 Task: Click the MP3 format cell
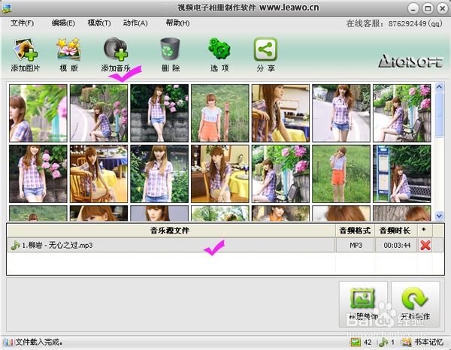click(x=356, y=245)
